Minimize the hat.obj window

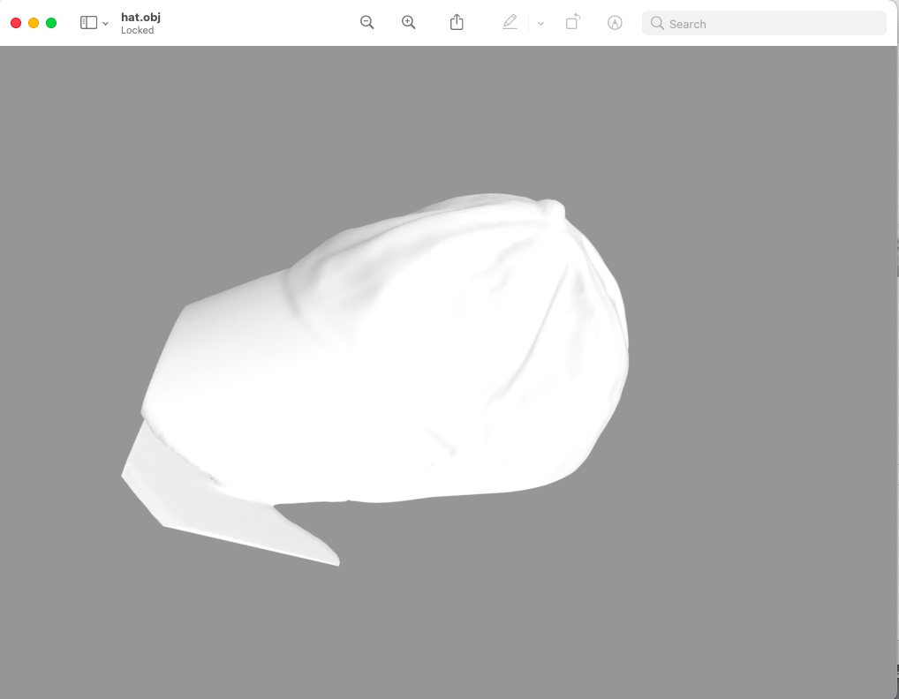pos(34,23)
